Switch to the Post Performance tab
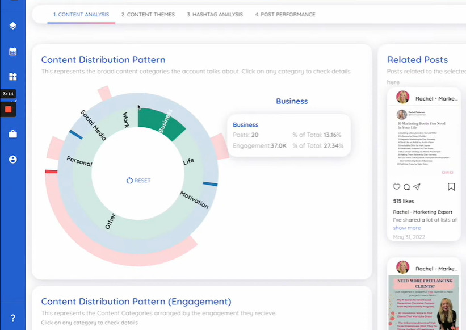The height and width of the screenshot is (330, 466). tap(284, 15)
